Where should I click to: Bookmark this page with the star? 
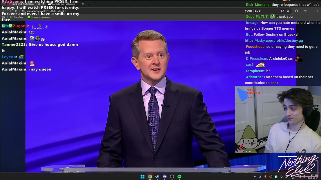288,11
